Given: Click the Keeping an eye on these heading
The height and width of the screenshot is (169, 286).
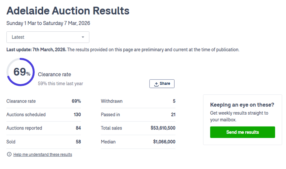Looking at the screenshot, I should (x=242, y=105).
